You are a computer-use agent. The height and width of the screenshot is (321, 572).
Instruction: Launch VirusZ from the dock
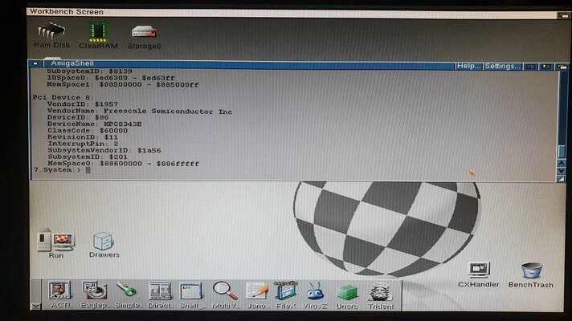[x=316, y=292]
